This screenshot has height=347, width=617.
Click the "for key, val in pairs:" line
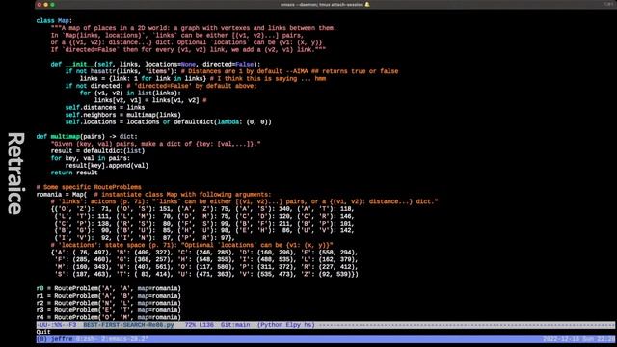90,158
